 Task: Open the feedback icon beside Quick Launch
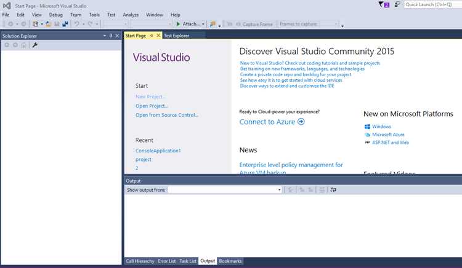[x=397, y=4]
